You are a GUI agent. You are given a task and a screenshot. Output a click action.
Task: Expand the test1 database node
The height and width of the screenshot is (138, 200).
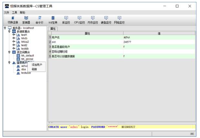tap(14, 35)
